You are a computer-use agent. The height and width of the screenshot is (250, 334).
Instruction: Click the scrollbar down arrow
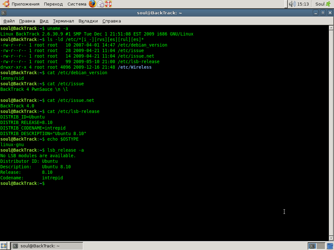(x=331, y=238)
